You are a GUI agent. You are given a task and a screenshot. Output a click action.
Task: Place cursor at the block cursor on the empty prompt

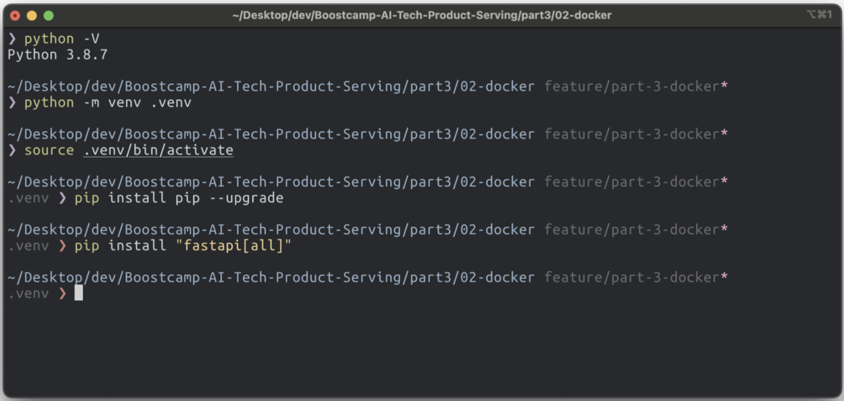coord(79,293)
